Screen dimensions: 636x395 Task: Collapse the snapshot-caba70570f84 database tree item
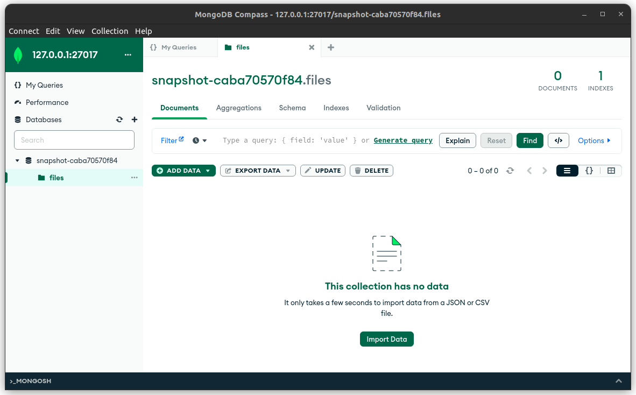[x=17, y=160]
